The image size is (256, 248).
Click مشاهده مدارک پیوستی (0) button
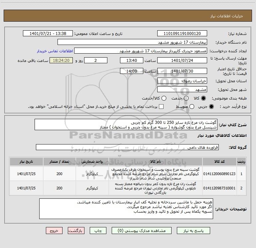pyautogui.click(x=142, y=230)
